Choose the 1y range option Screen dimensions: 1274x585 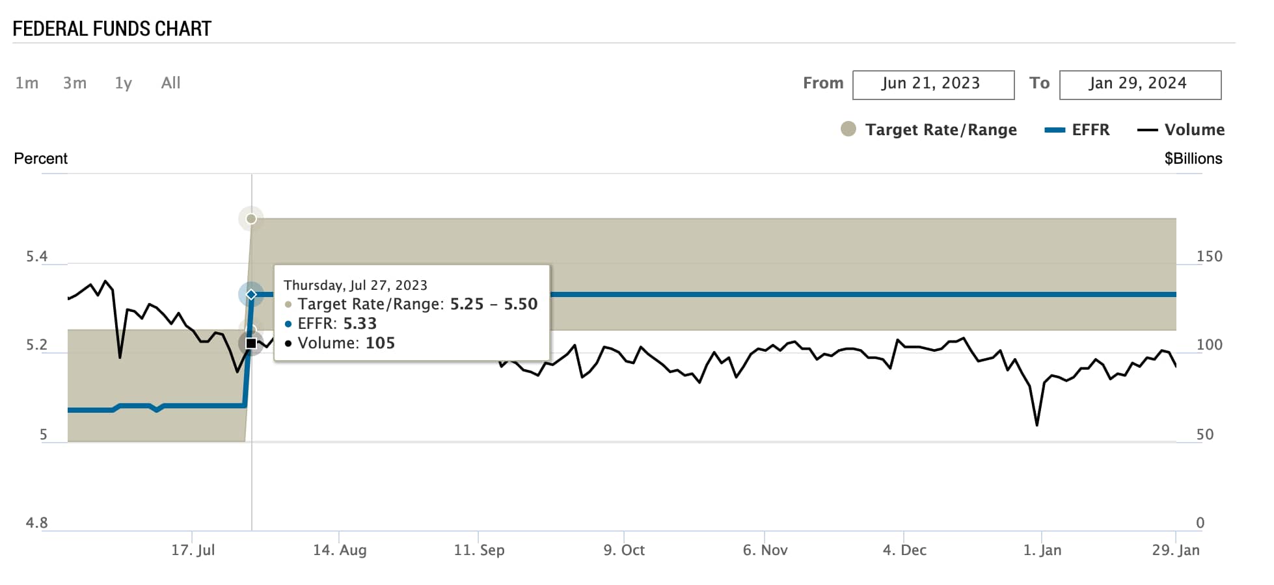tap(123, 83)
